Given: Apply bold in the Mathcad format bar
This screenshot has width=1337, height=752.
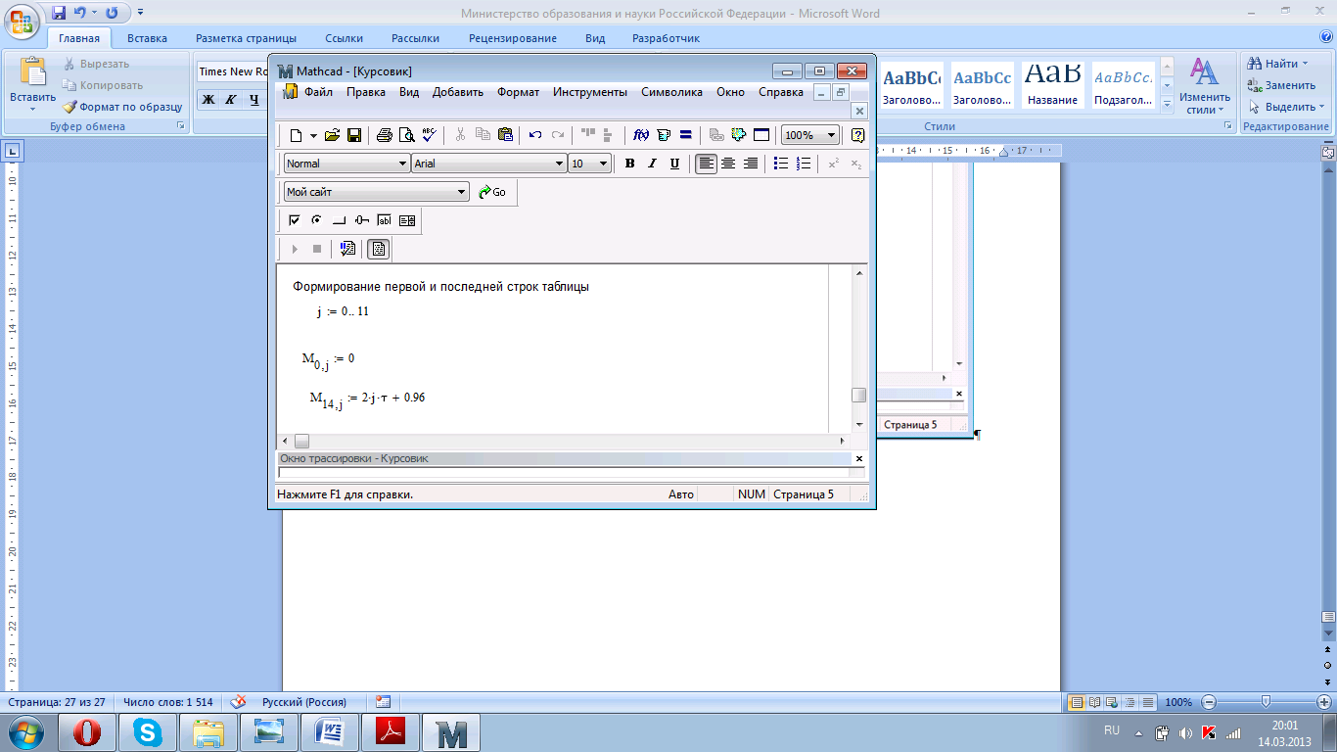Looking at the screenshot, I should [x=630, y=164].
